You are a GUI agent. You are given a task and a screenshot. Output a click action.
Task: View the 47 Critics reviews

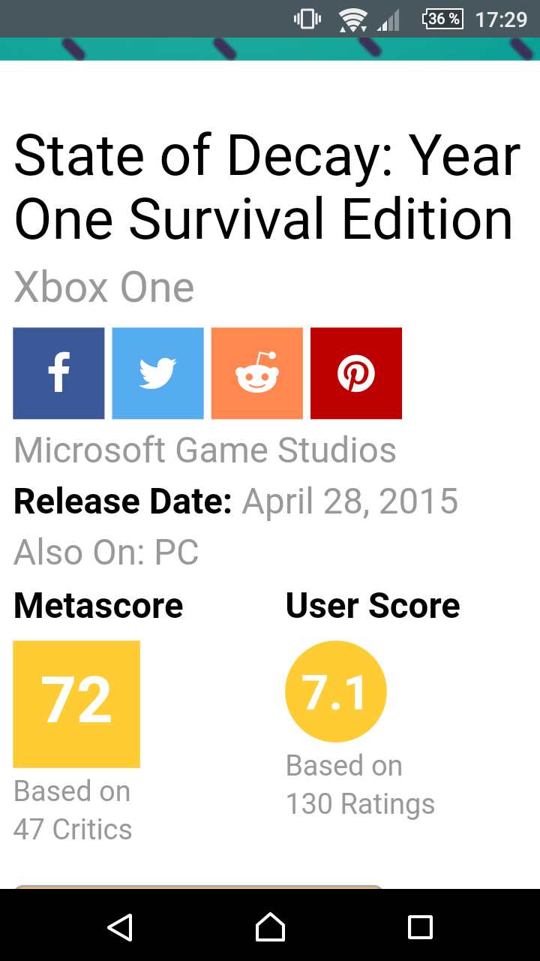[73, 830]
